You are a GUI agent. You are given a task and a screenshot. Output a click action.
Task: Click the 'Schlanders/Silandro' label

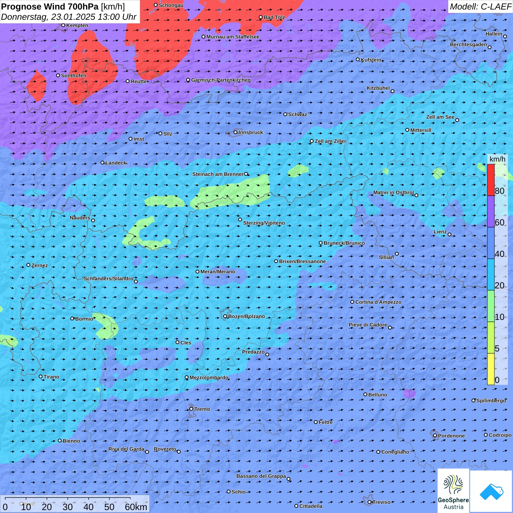click(x=108, y=278)
